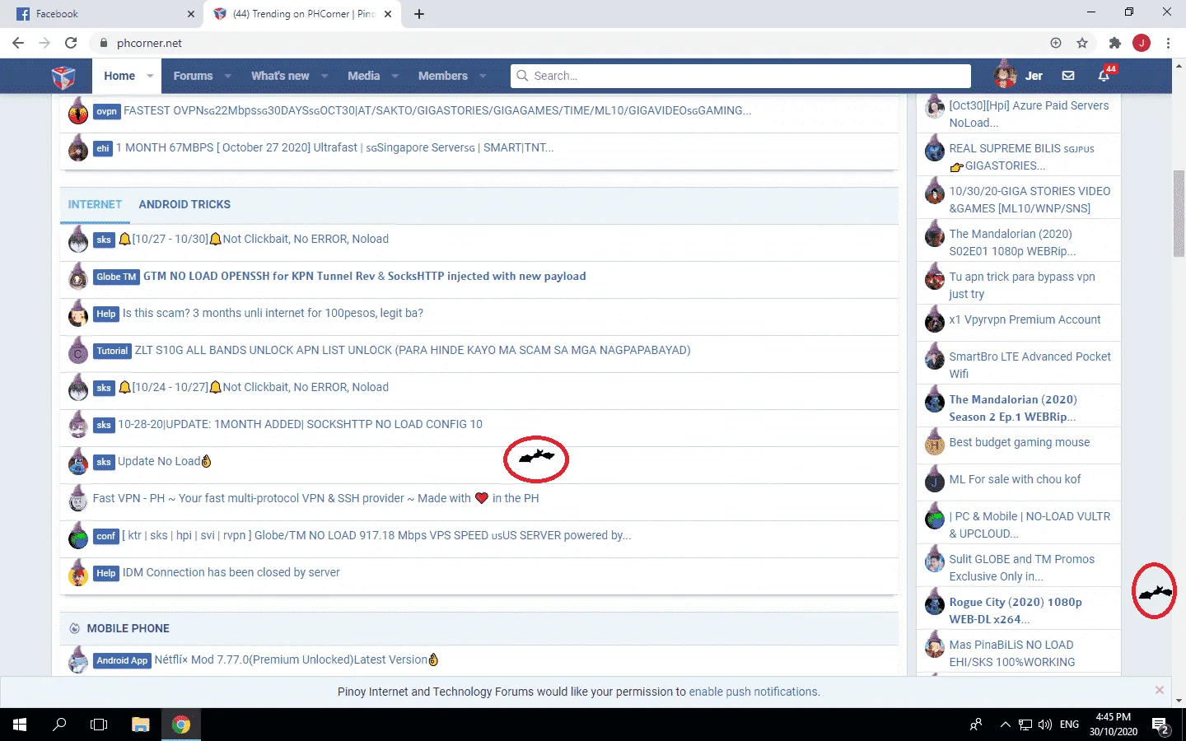1186x741 pixels.
Task: Open Windows Start menu
Action: pyautogui.click(x=20, y=725)
